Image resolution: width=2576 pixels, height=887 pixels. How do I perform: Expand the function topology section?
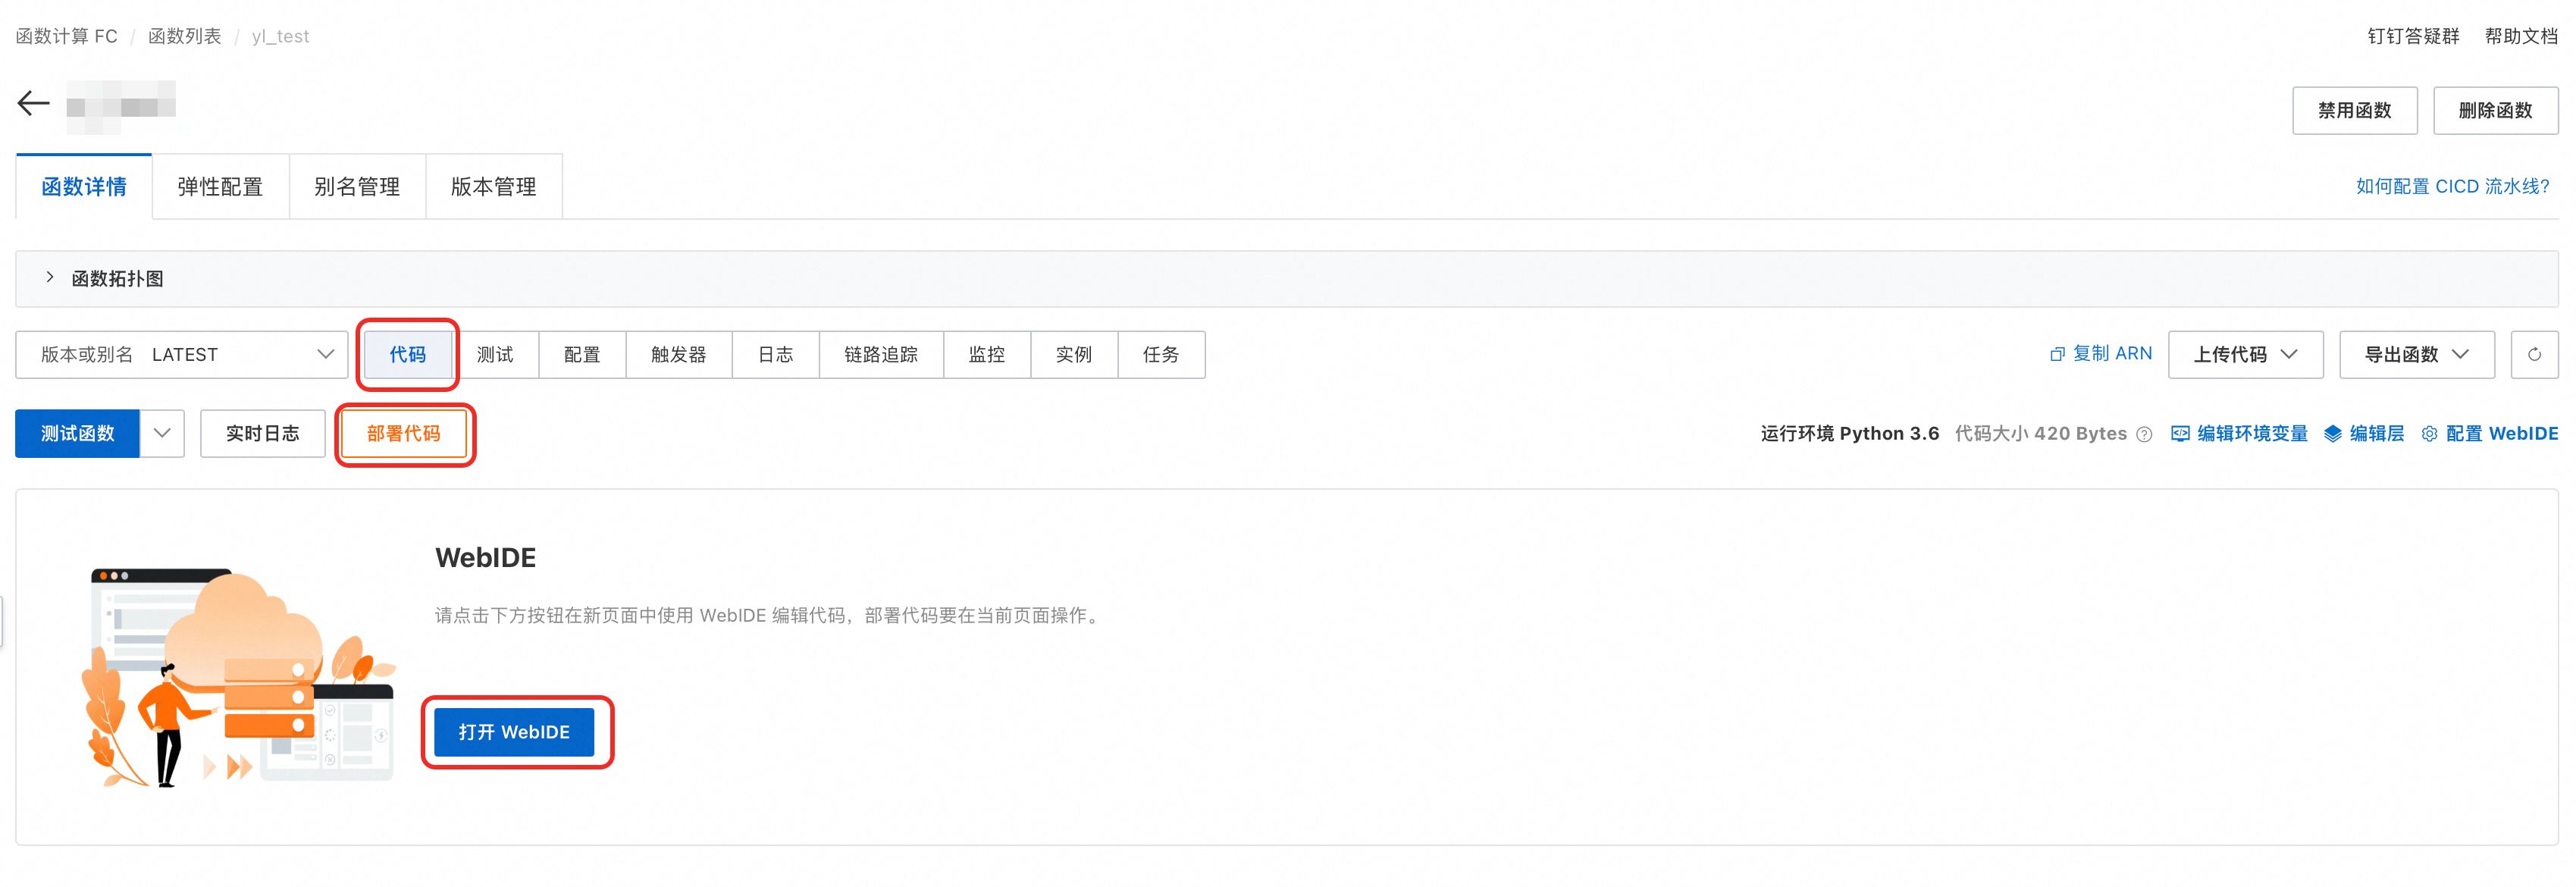[x=50, y=278]
